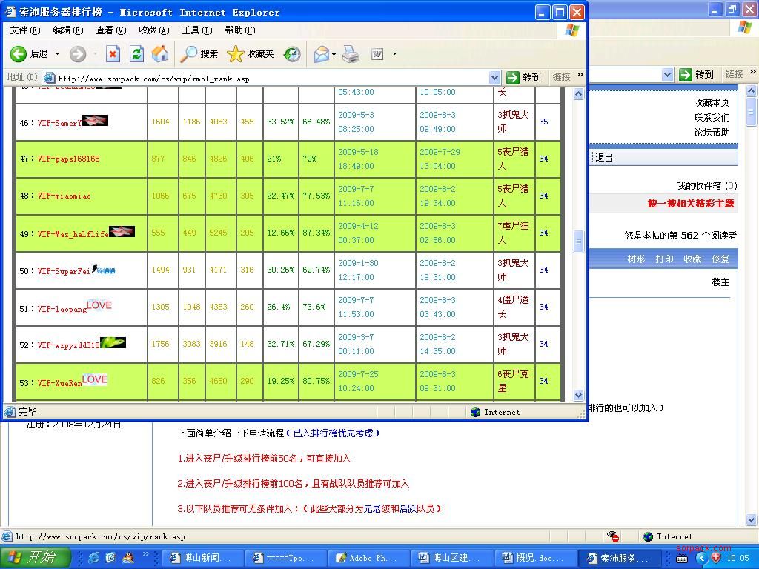
Task: Open player link VIP-miaomiao
Action: point(64,196)
